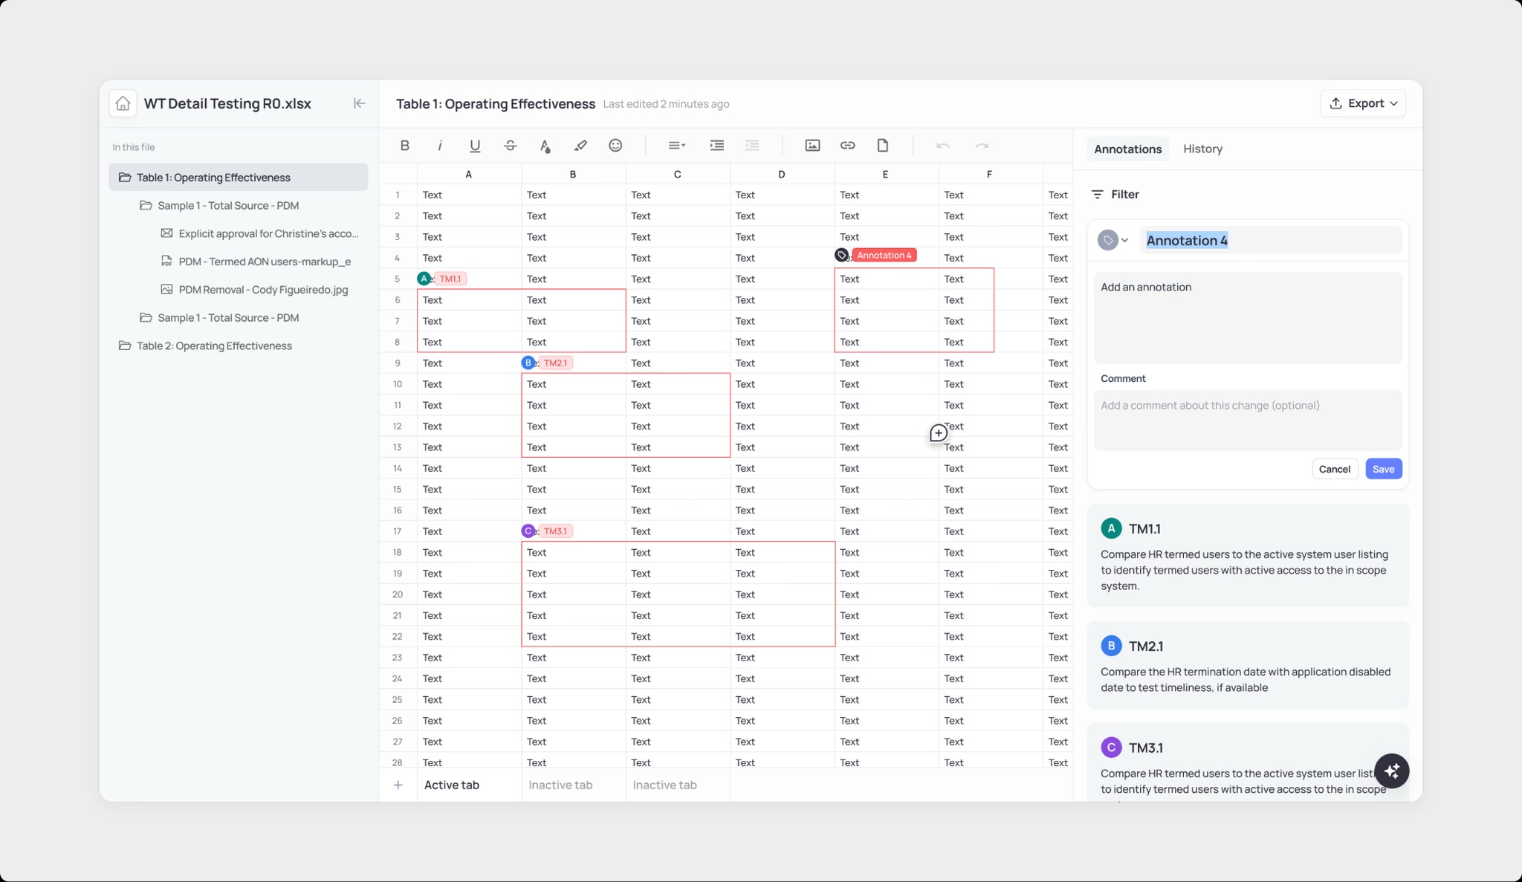Open the text alignment dropdown
The height and width of the screenshot is (882, 1522).
point(676,146)
